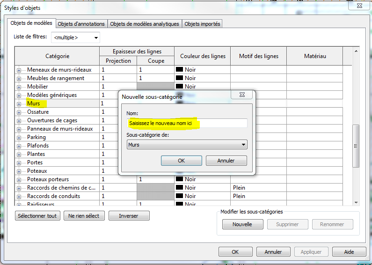The height and width of the screenshot is (265, 372).
Task: Cancel the new subcategory popup
Action: click(226, 161)
